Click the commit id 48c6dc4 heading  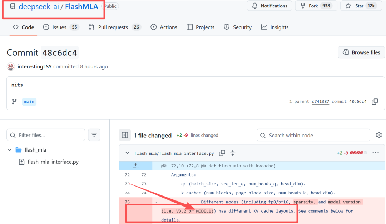(60, 52)
